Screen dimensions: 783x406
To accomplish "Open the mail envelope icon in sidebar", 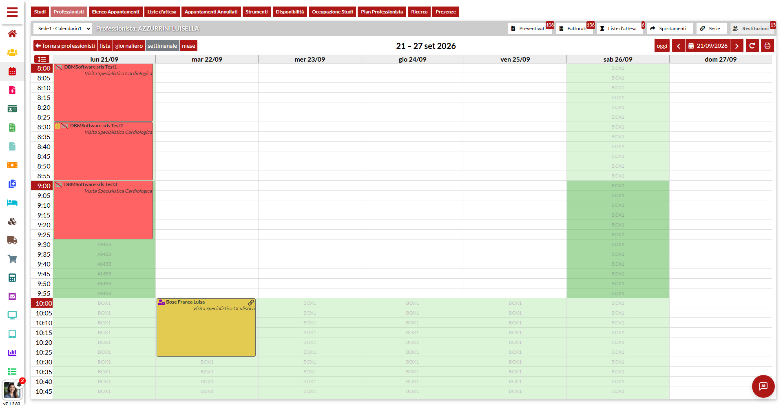I will 12,297.
